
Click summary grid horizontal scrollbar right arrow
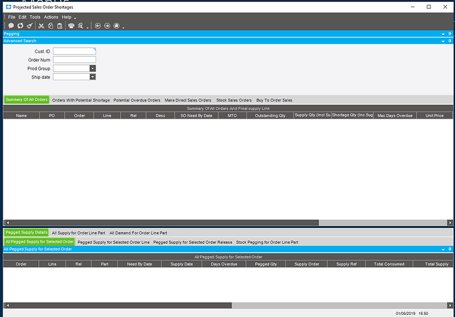coord(450,223)
